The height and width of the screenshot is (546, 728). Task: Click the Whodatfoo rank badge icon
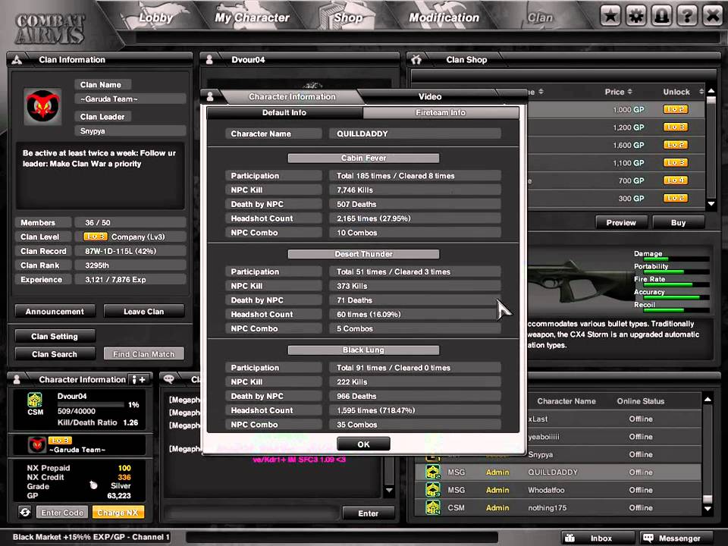433,490
